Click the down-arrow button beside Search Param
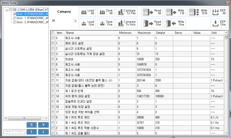This screenshot has height=138, width=231. click(43, 131)
